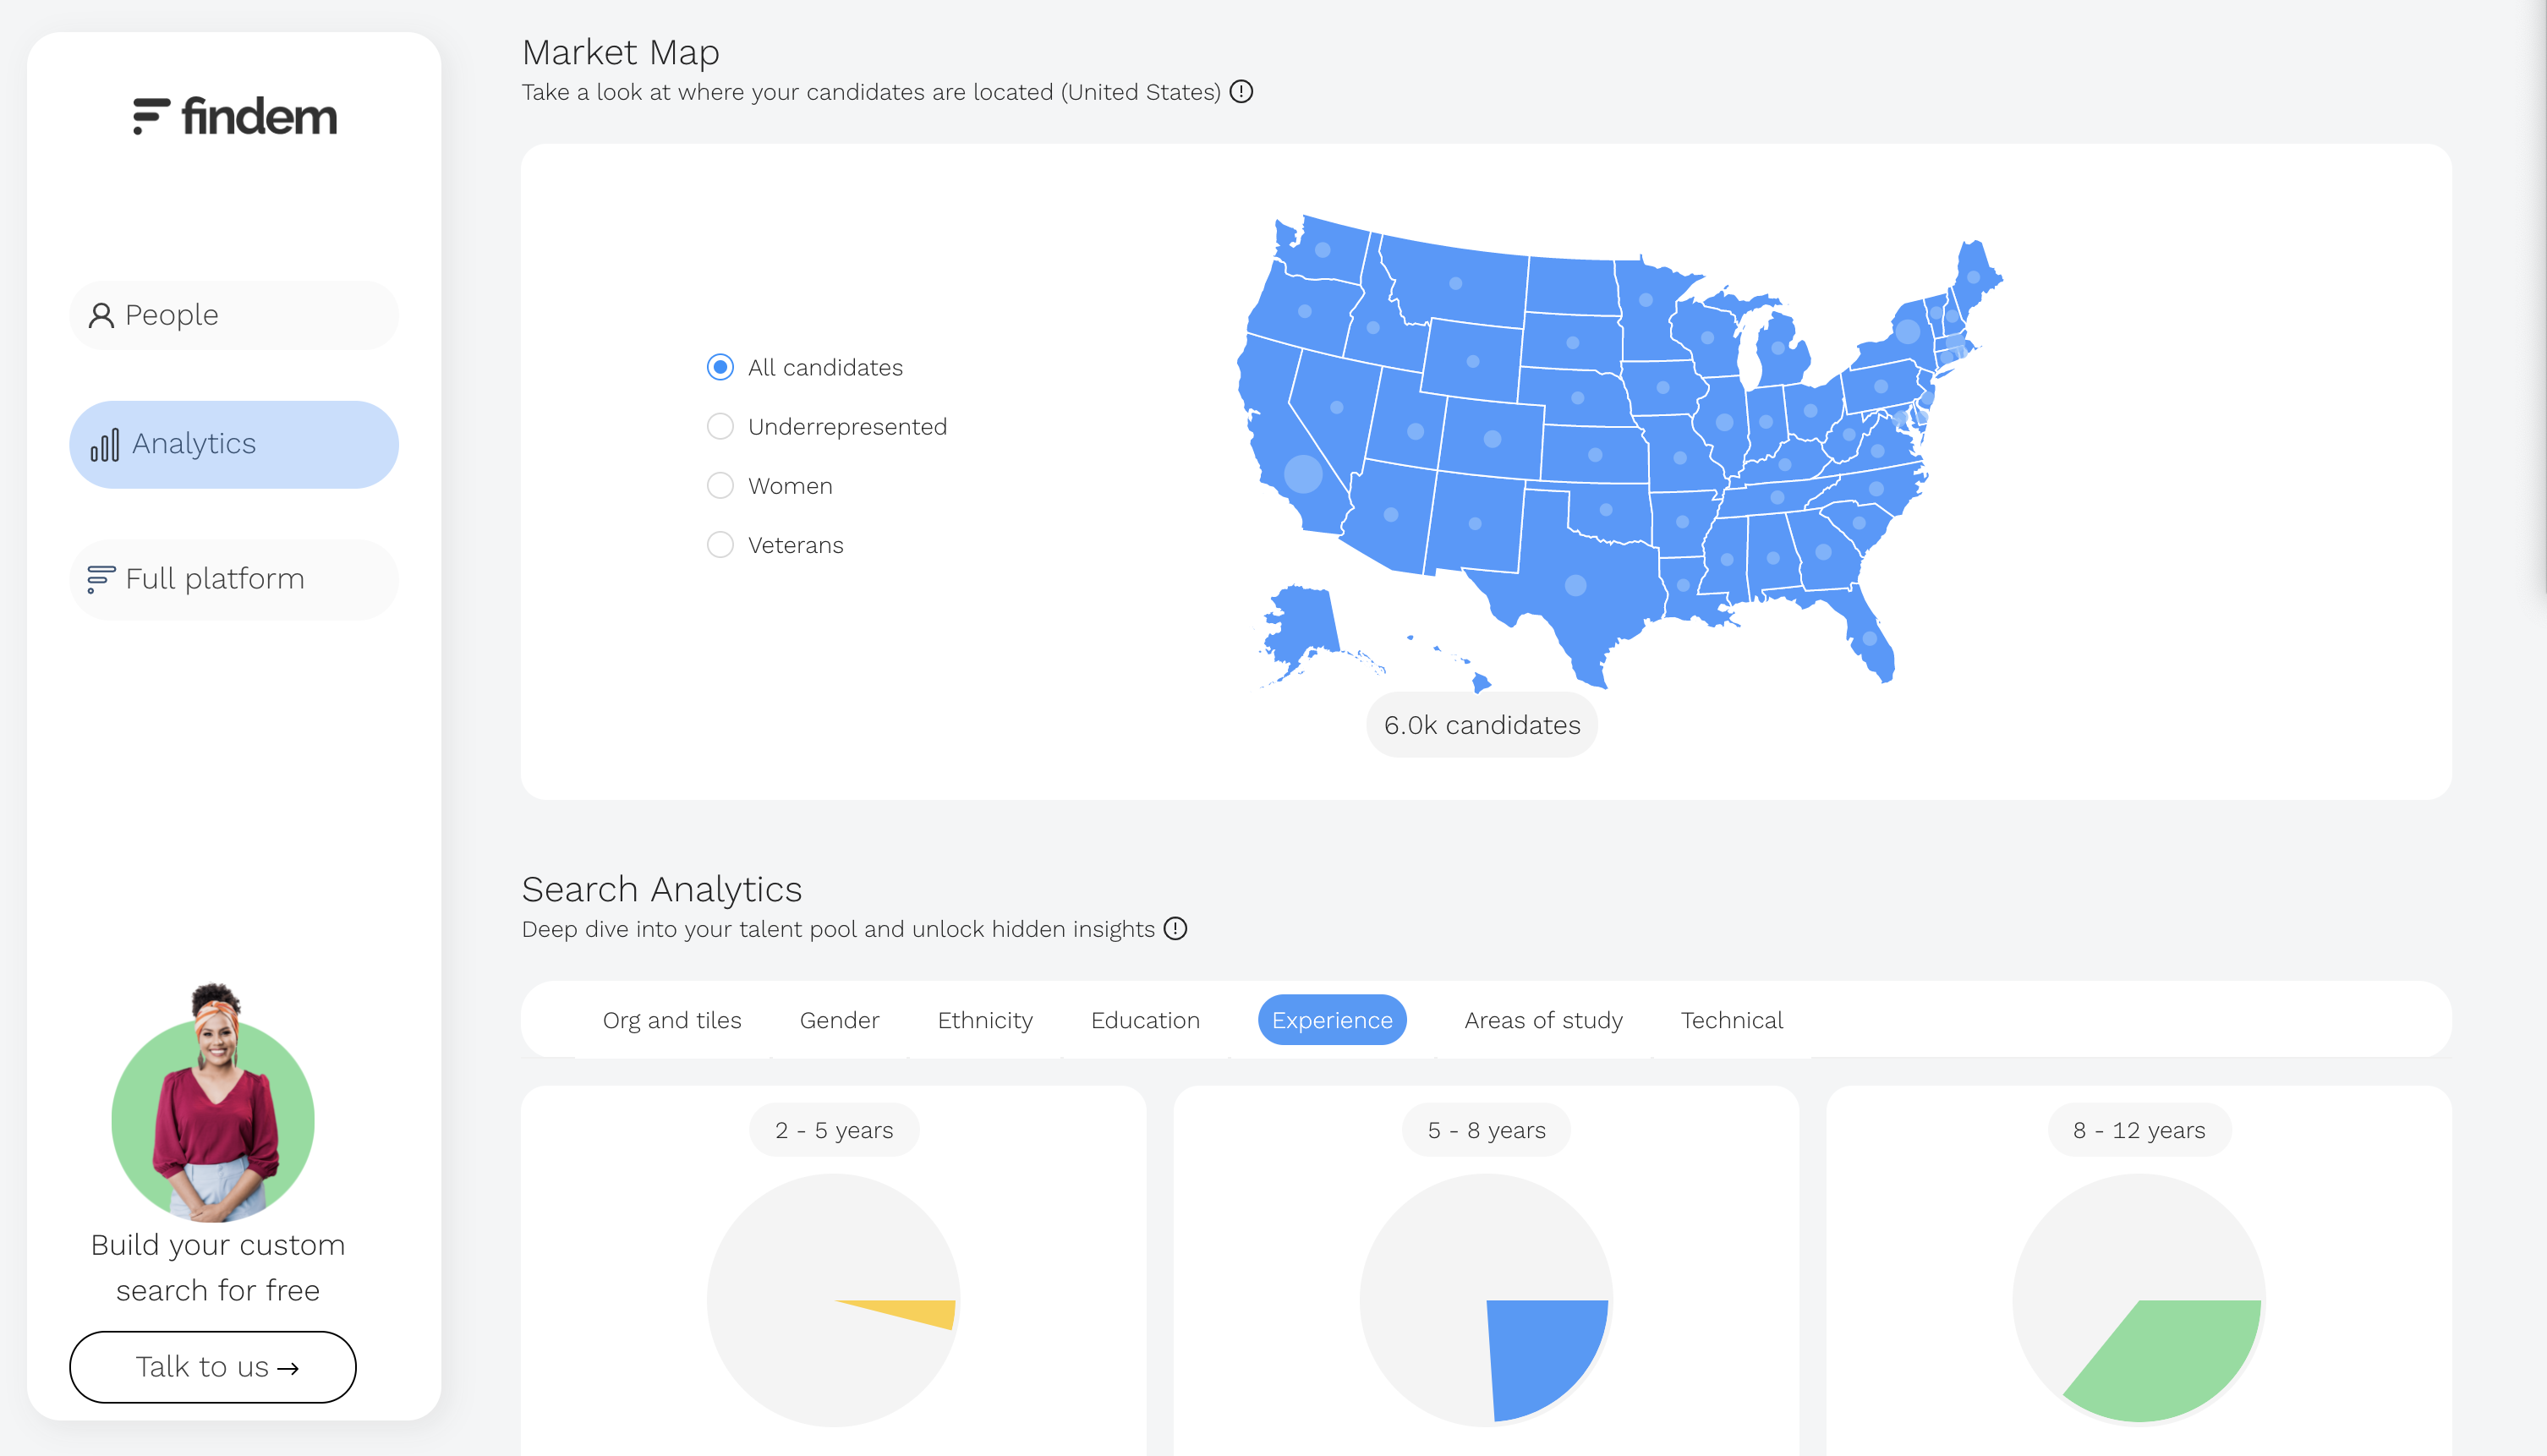Viewport: 2547px width, 1456px height.
Task: Open the Technical tab
Action: 1731,1020
